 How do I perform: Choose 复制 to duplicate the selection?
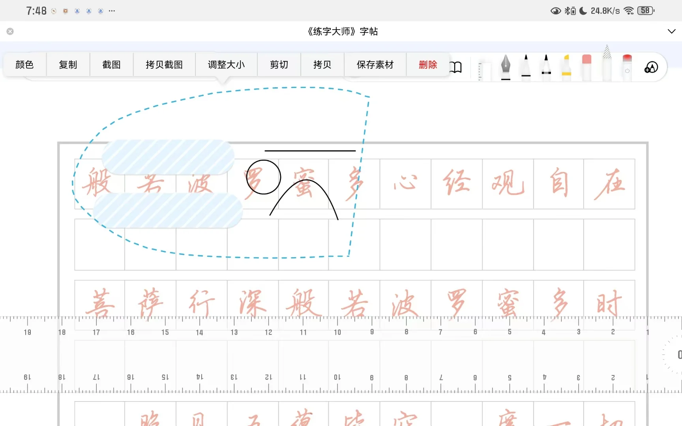click(x=68, y=65)
